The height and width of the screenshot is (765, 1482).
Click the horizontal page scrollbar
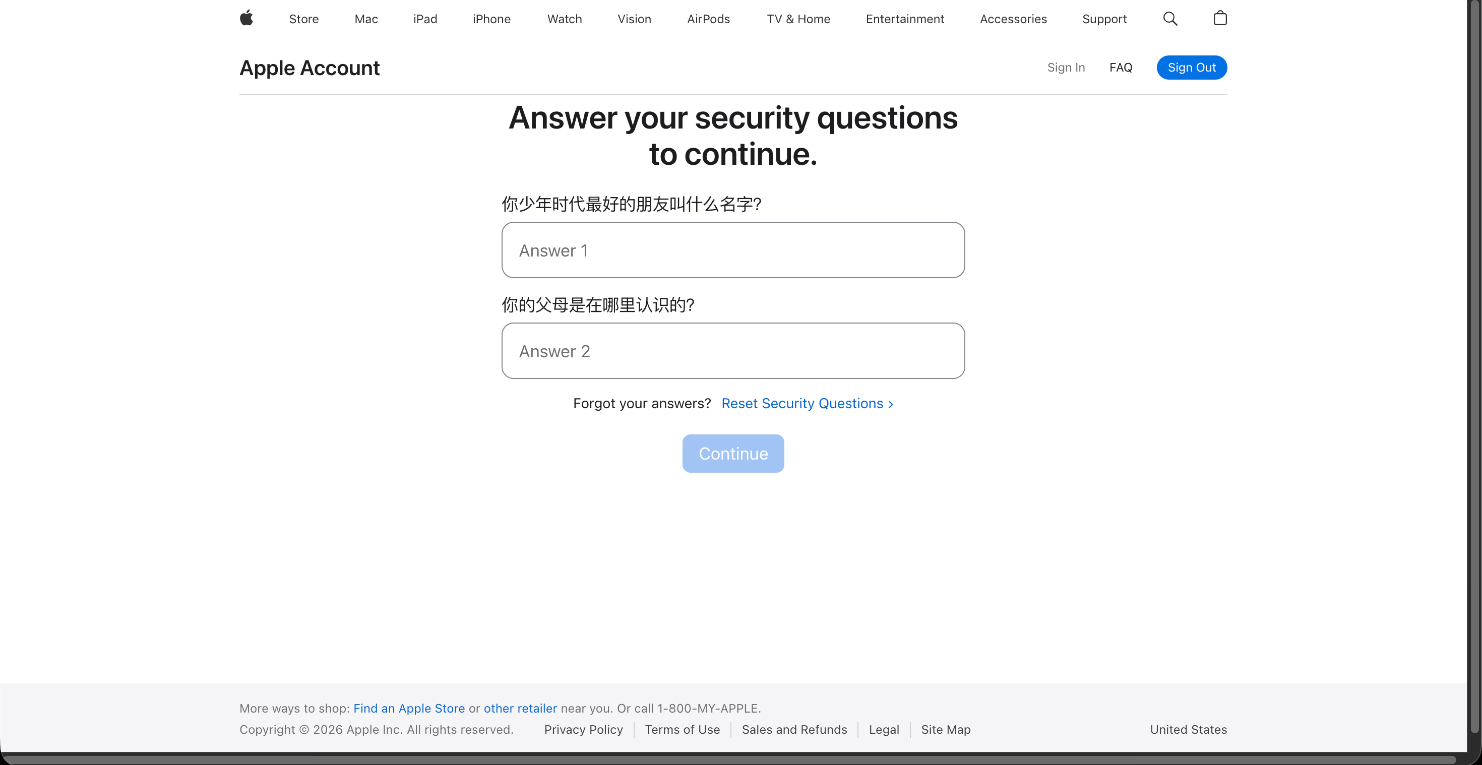pos(730,759)
